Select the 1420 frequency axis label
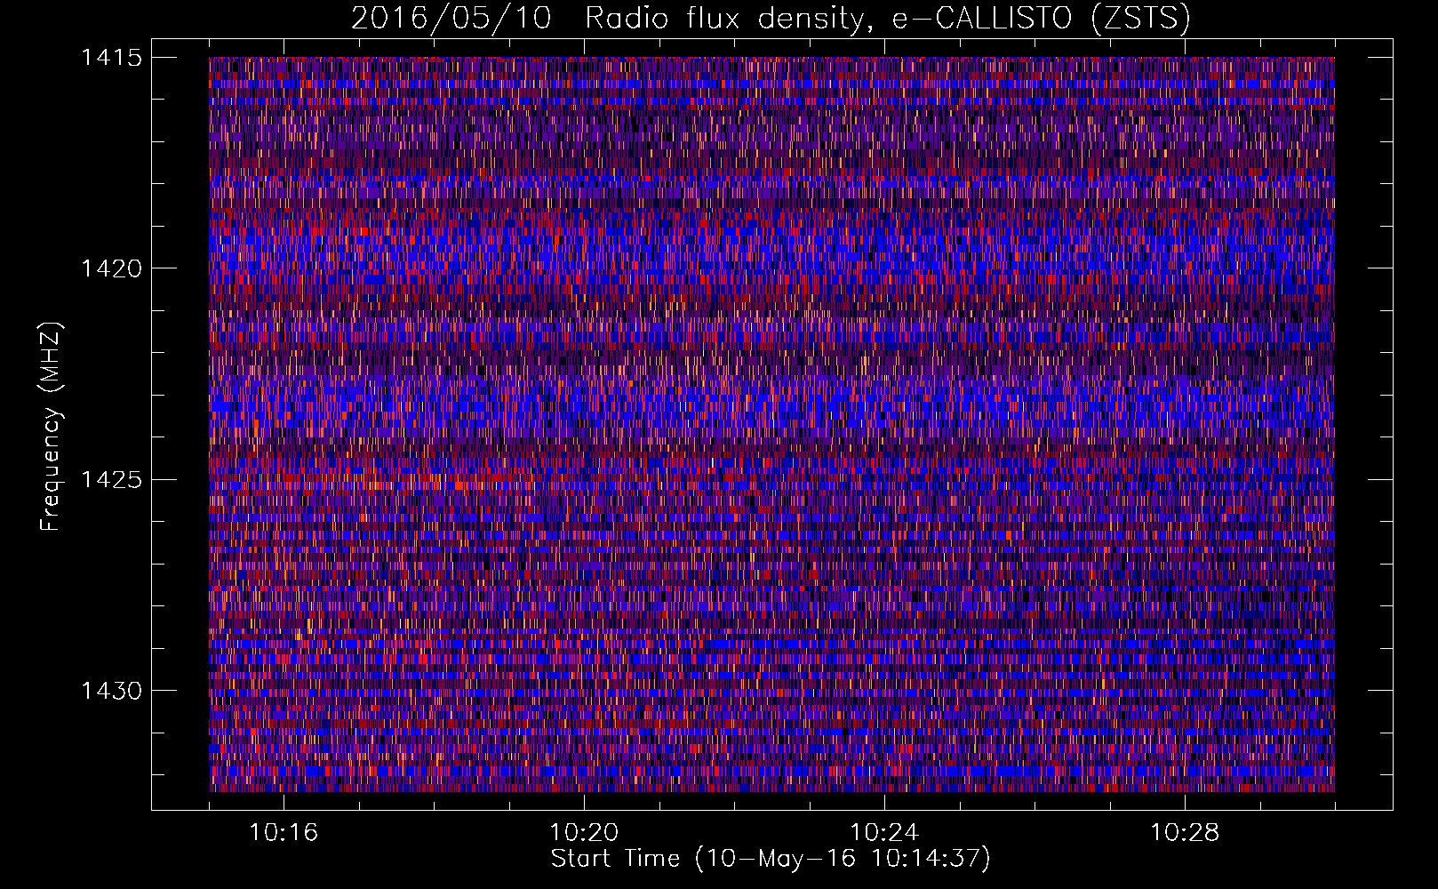 [x=112, y=268]
